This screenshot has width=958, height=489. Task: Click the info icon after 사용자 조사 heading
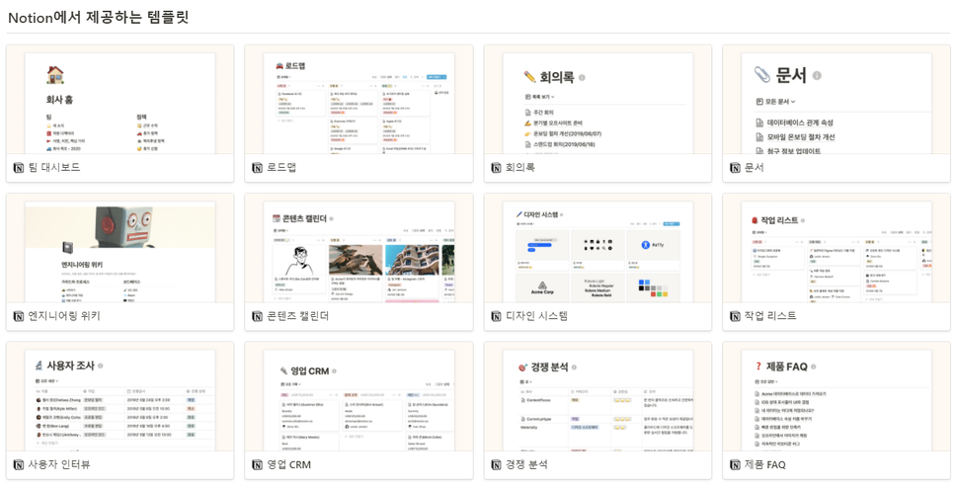(x=100, y=367)
